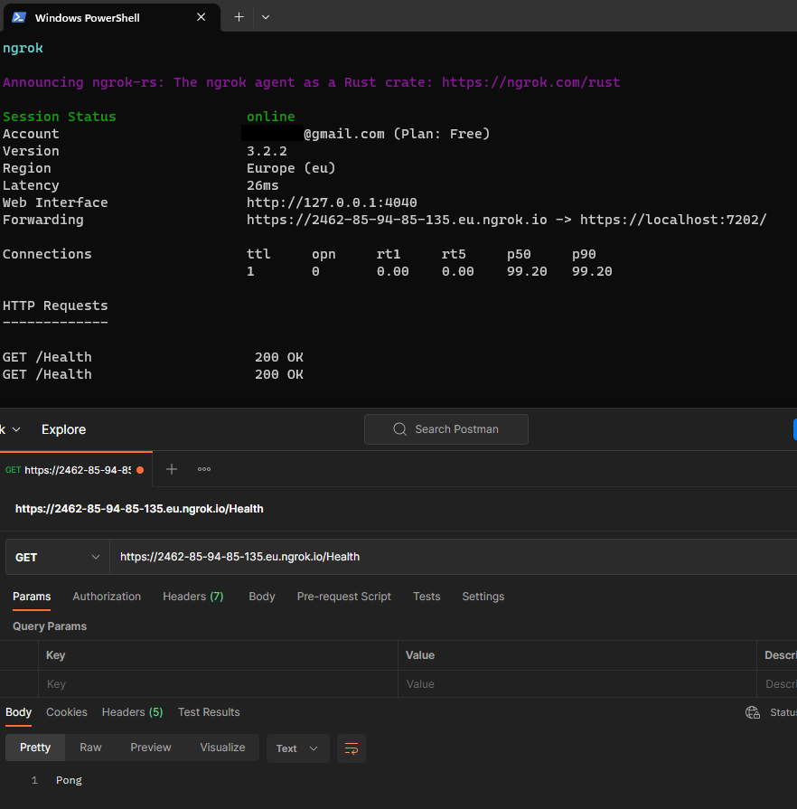Open the Test Results tab
The width and height of the screenshot is (797, 809).
tap(209, 712)
